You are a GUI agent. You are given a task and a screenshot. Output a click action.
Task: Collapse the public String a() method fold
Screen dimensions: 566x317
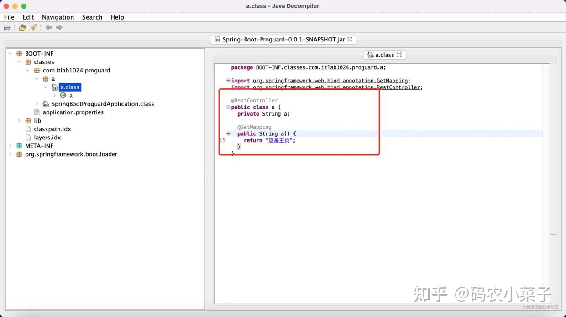(x=228, y=133)
